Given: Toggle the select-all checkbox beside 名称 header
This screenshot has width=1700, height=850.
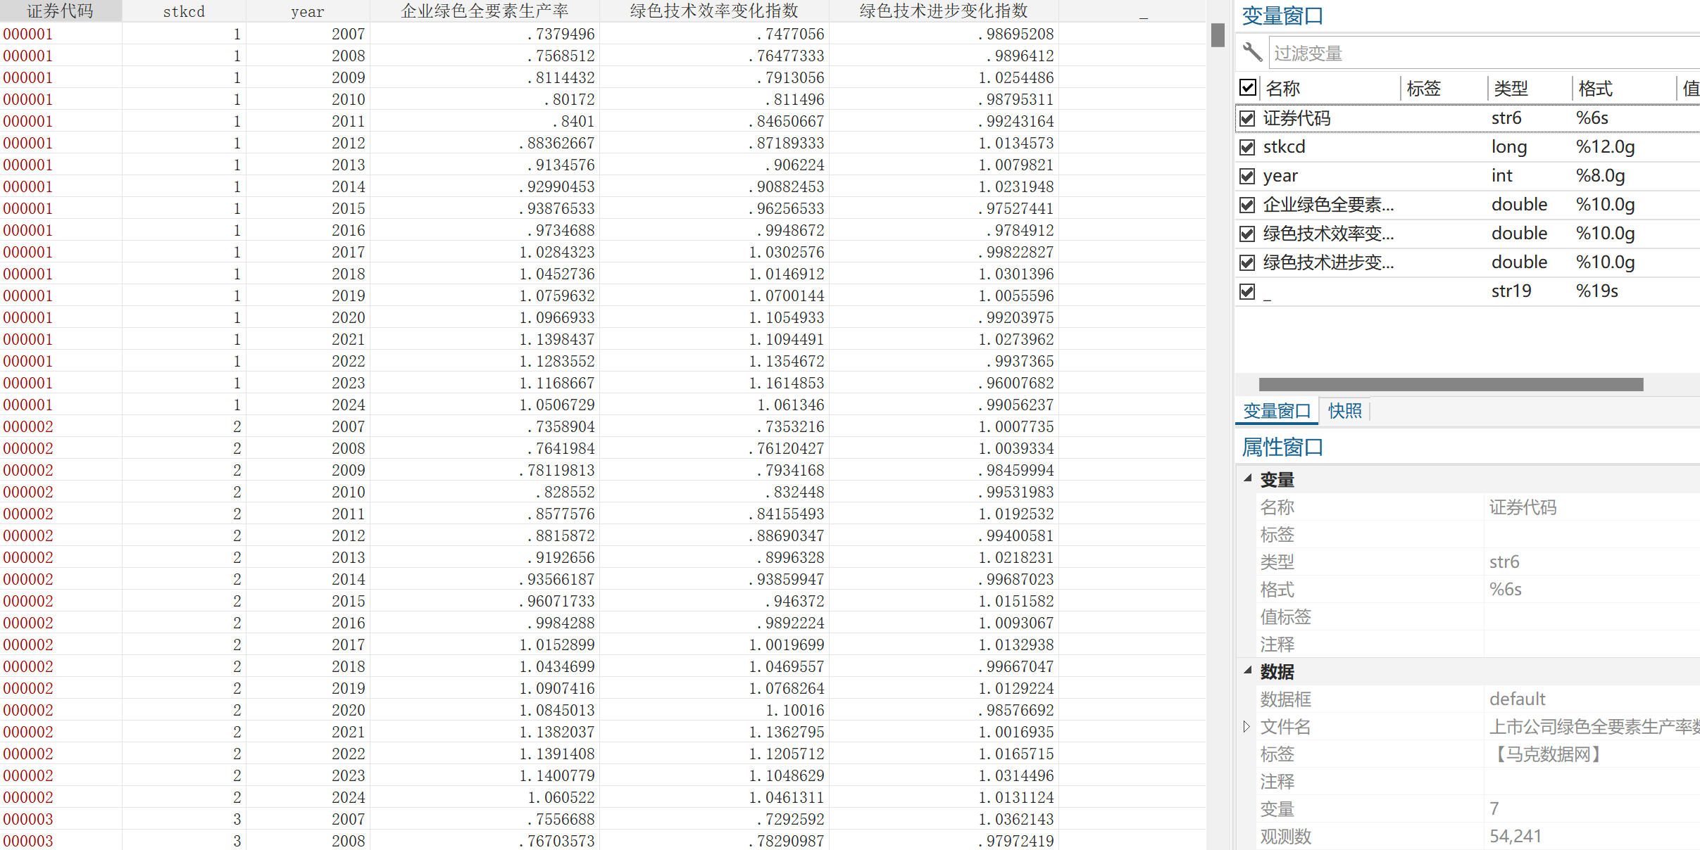Looking at the screenshot, I should click(x=1248, y=87).
